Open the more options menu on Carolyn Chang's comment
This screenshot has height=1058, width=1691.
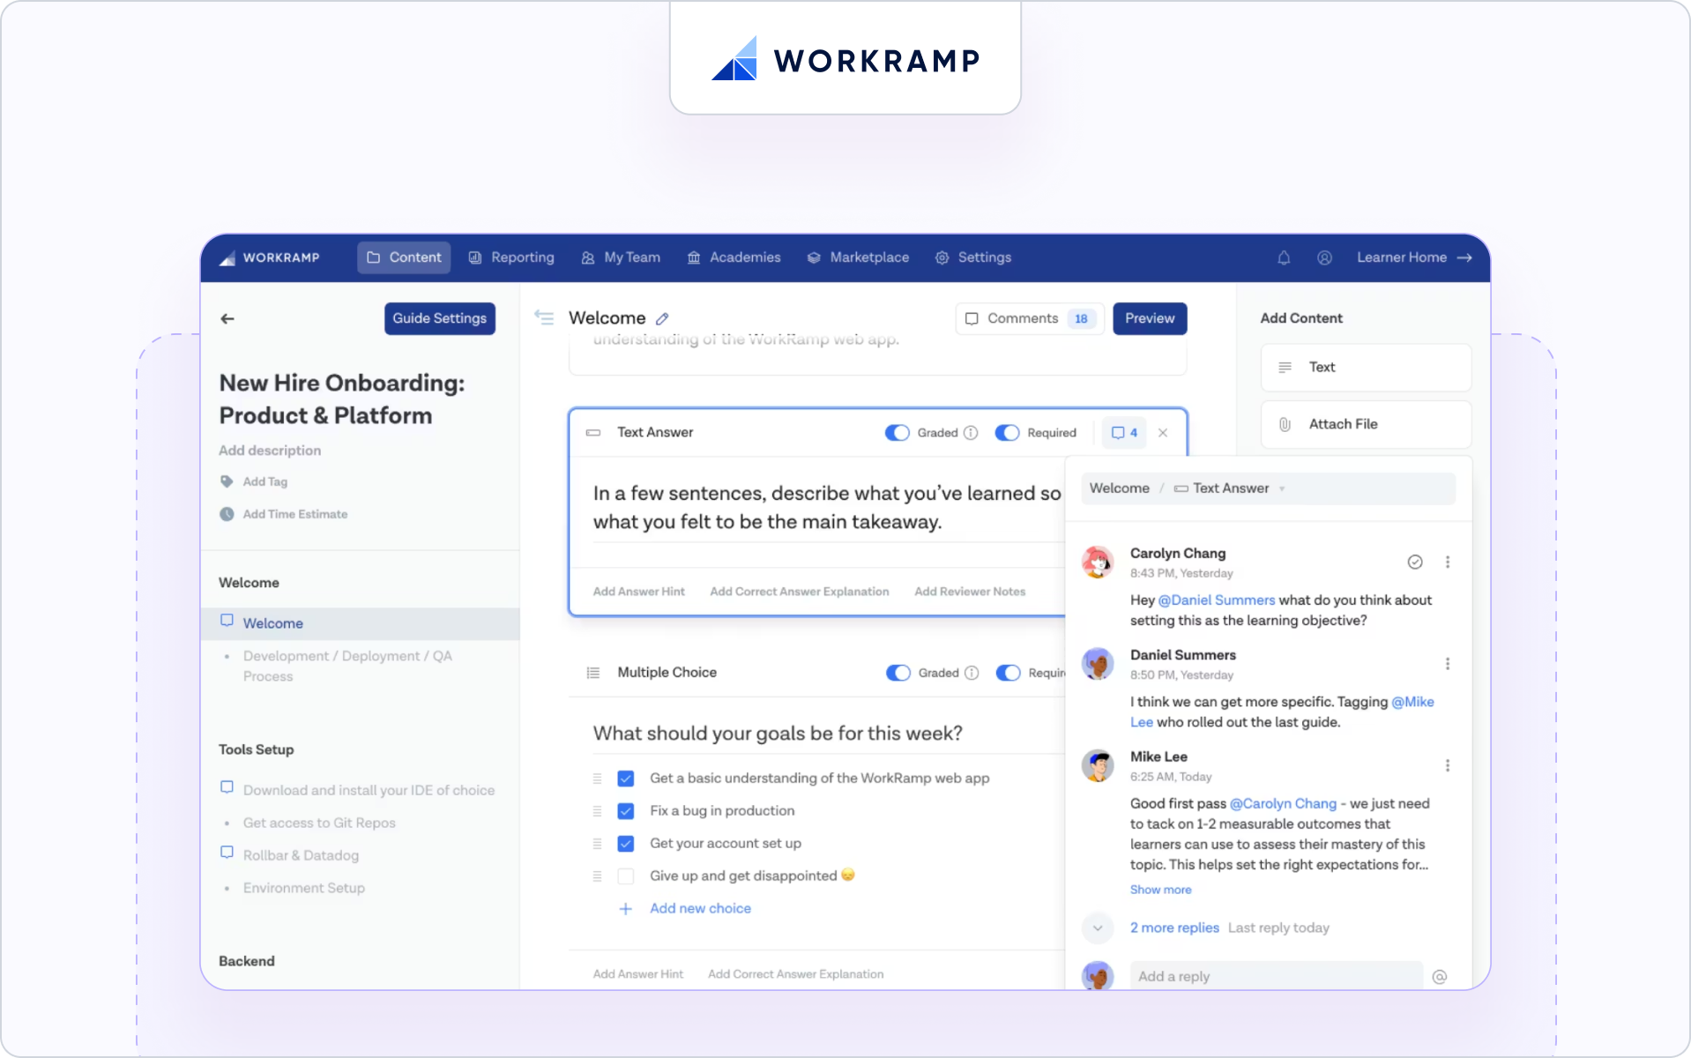click(x=1448, y=562)
